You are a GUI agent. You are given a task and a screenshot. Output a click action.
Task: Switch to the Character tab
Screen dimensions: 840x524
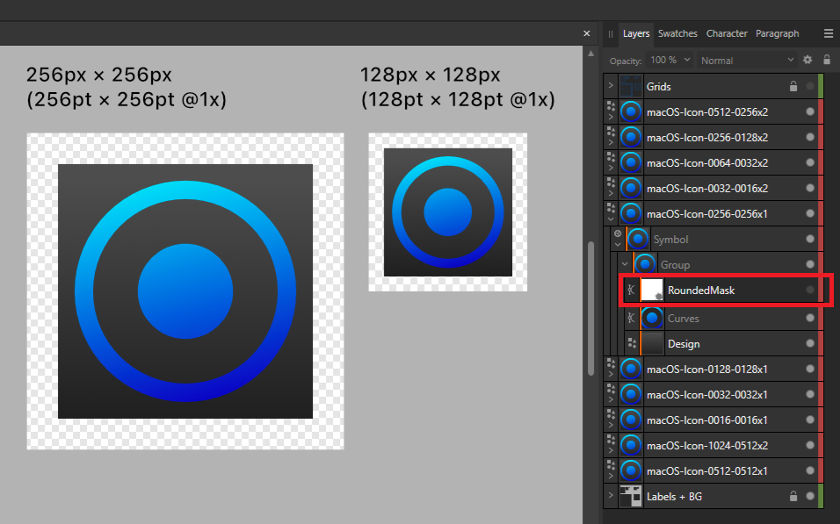pos(727,33)
